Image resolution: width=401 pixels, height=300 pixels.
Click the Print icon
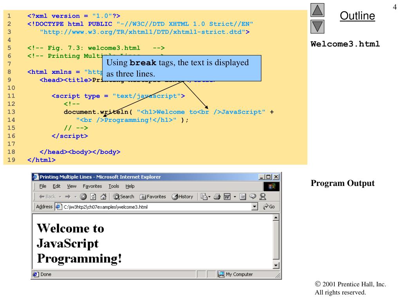coord(217,197)
